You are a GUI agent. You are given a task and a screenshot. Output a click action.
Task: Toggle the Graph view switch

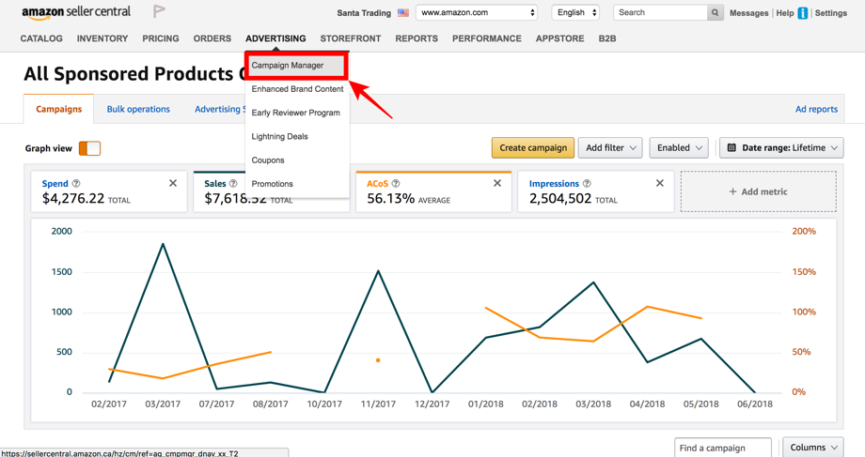click(89, 148)
